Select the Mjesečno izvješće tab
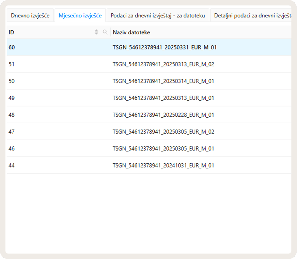Image resolution: width=297 pixels, height=259 pixels. pos(80,15)
